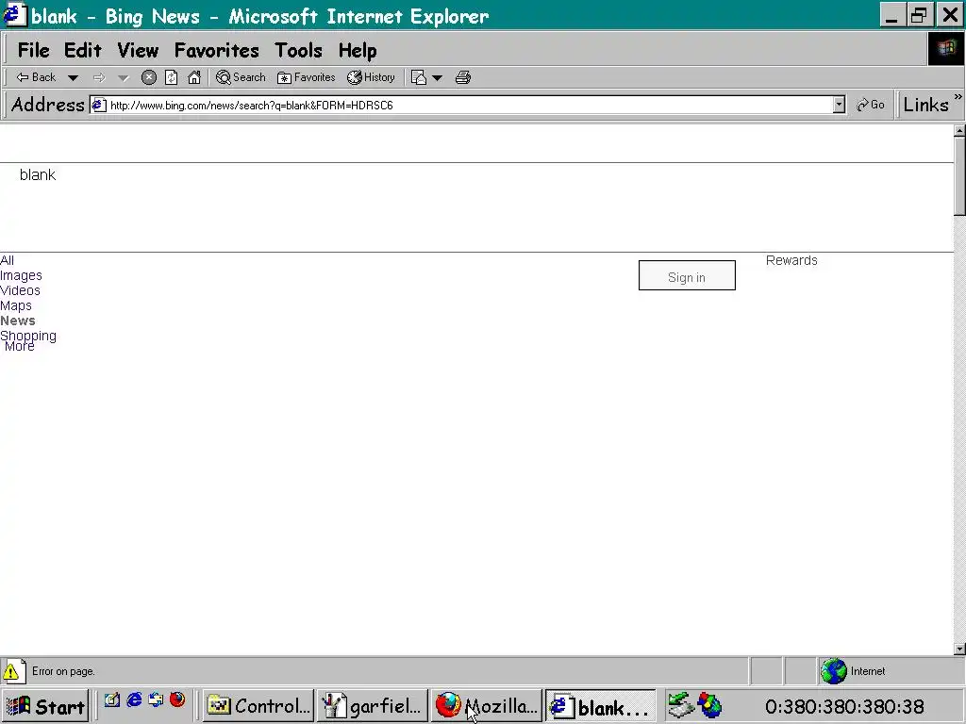Click the taskbar clock

pyautogui.click(x=844, y=707)
